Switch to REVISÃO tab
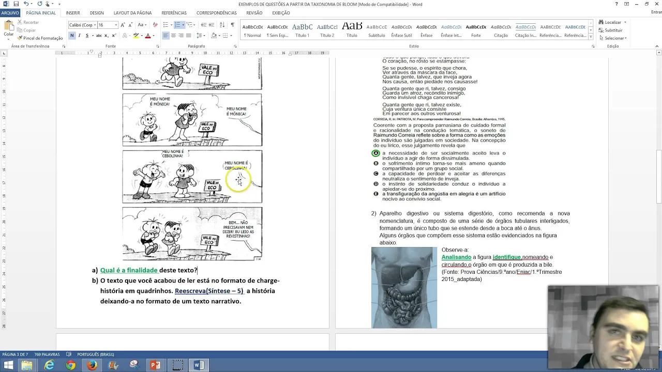Viewport: 662px width, 372px height. point(254,13)
